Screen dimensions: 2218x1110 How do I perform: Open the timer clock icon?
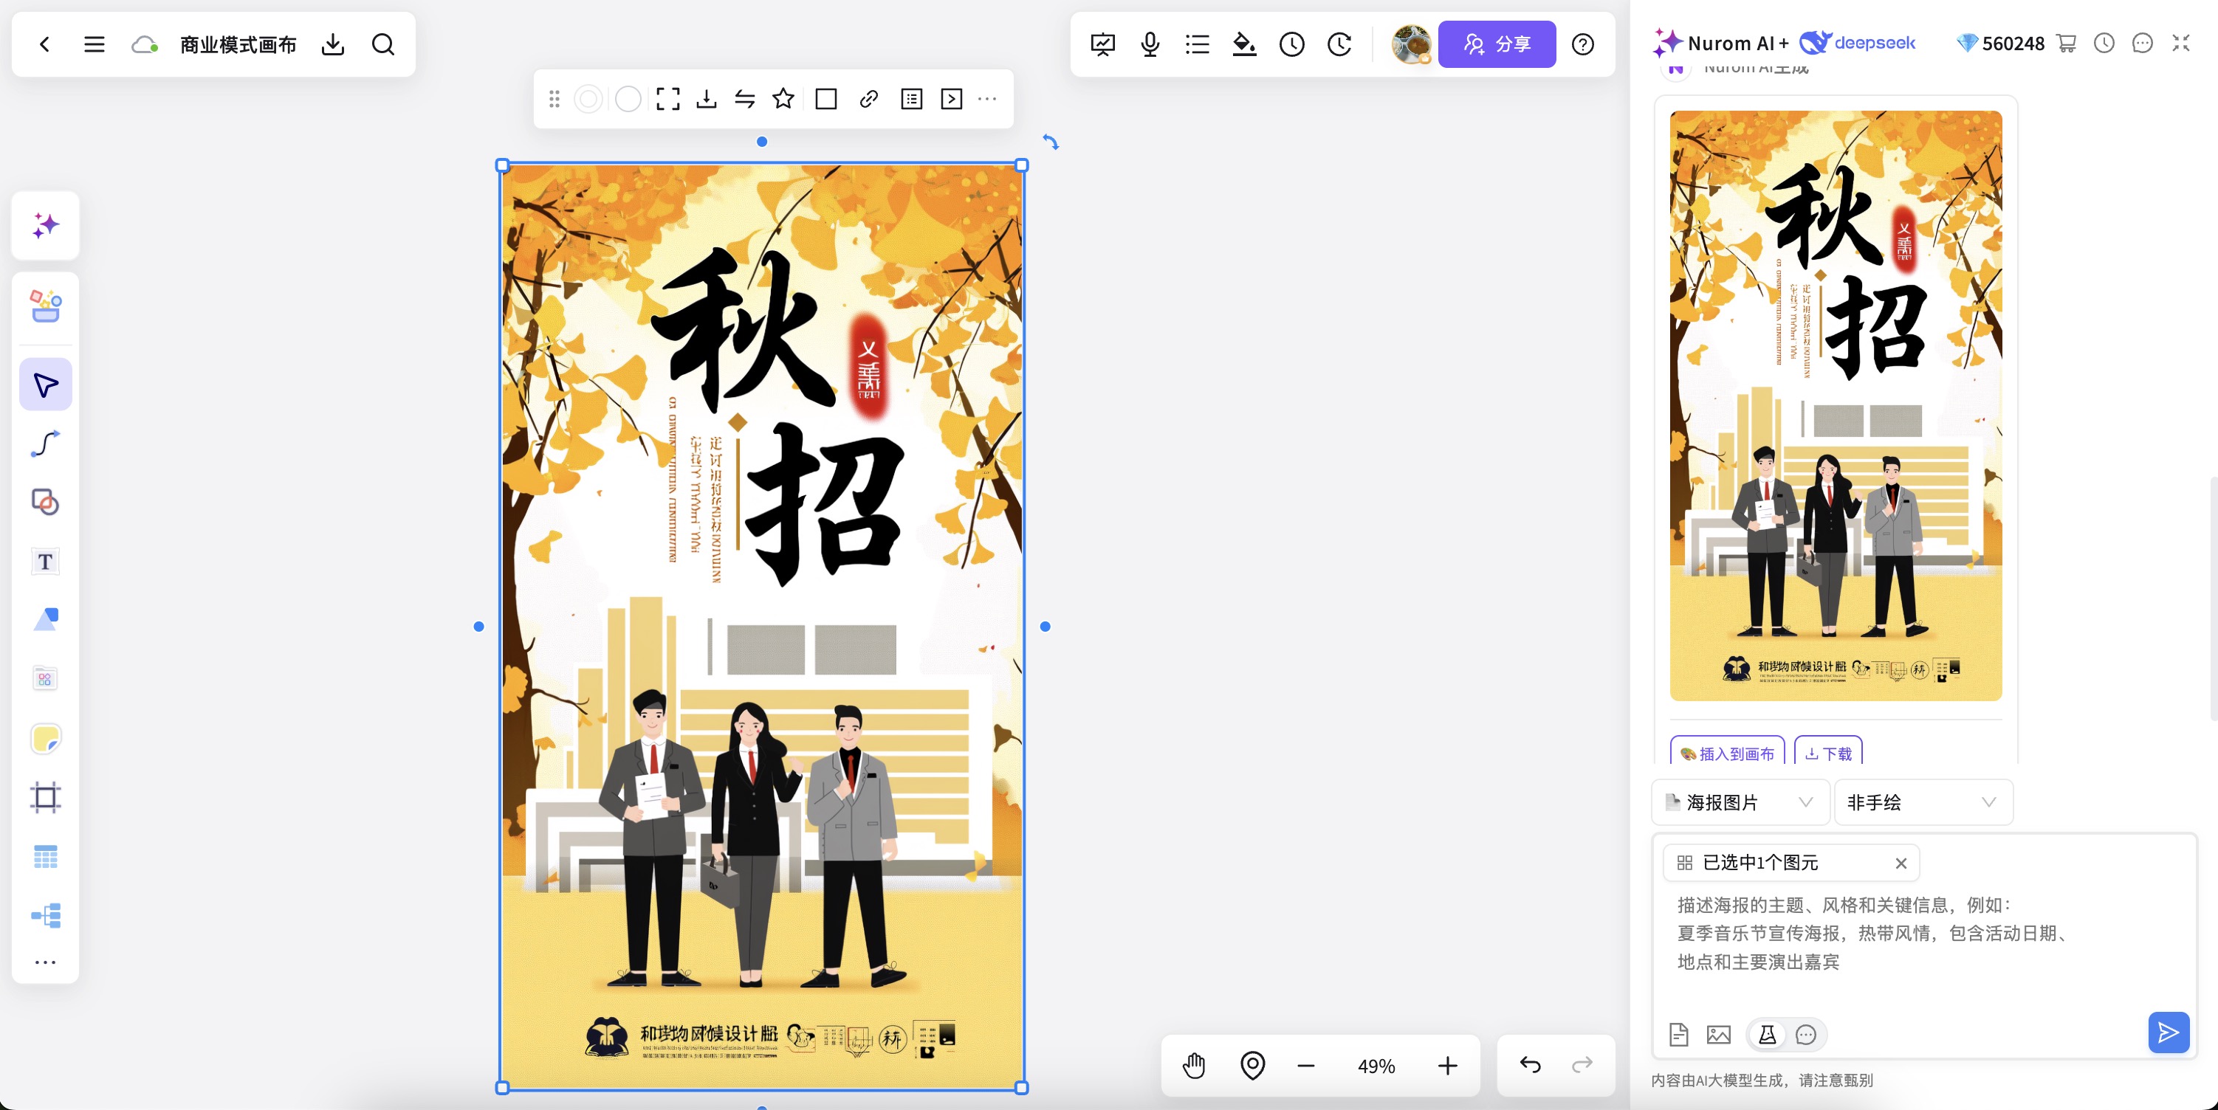tap(1291, 44)
